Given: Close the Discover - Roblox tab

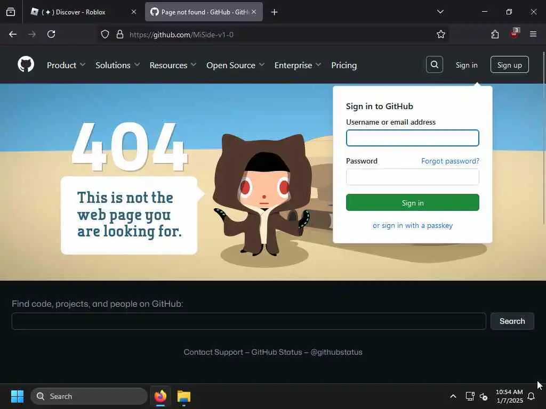Looking at the screenshot, I should point(134,12).
